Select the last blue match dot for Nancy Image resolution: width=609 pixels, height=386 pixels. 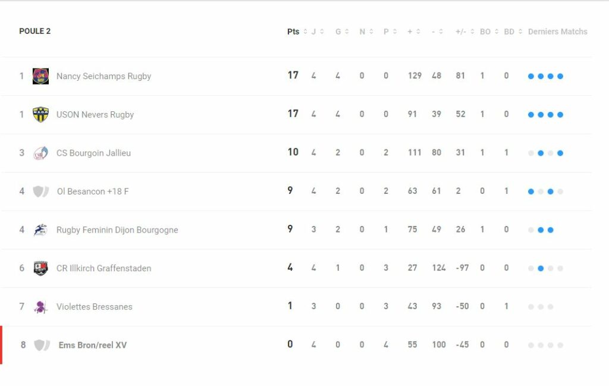point(560,76)
